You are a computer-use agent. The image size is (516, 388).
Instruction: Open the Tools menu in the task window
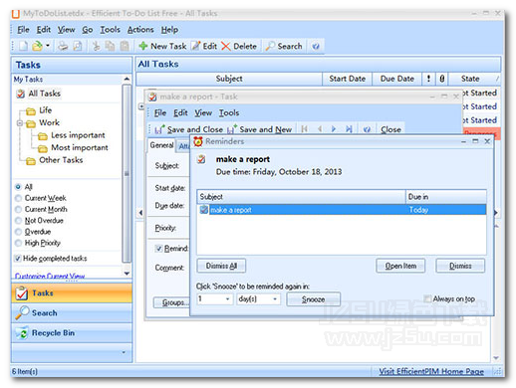[x=229, y=112]
